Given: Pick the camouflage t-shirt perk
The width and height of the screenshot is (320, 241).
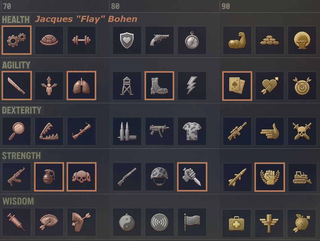Looking at the screenshot, I should click(x=192, y=131).
